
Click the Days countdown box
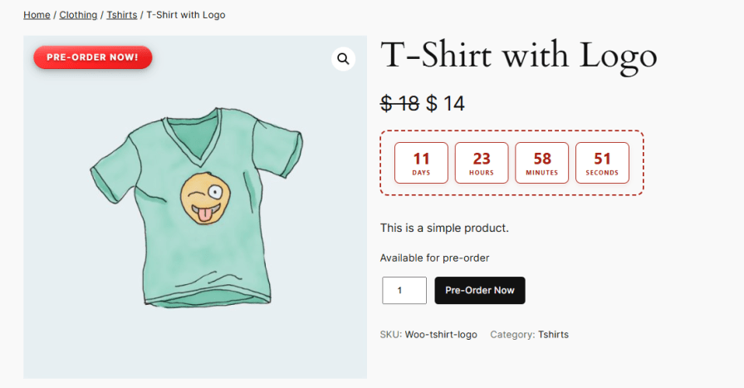421,163
